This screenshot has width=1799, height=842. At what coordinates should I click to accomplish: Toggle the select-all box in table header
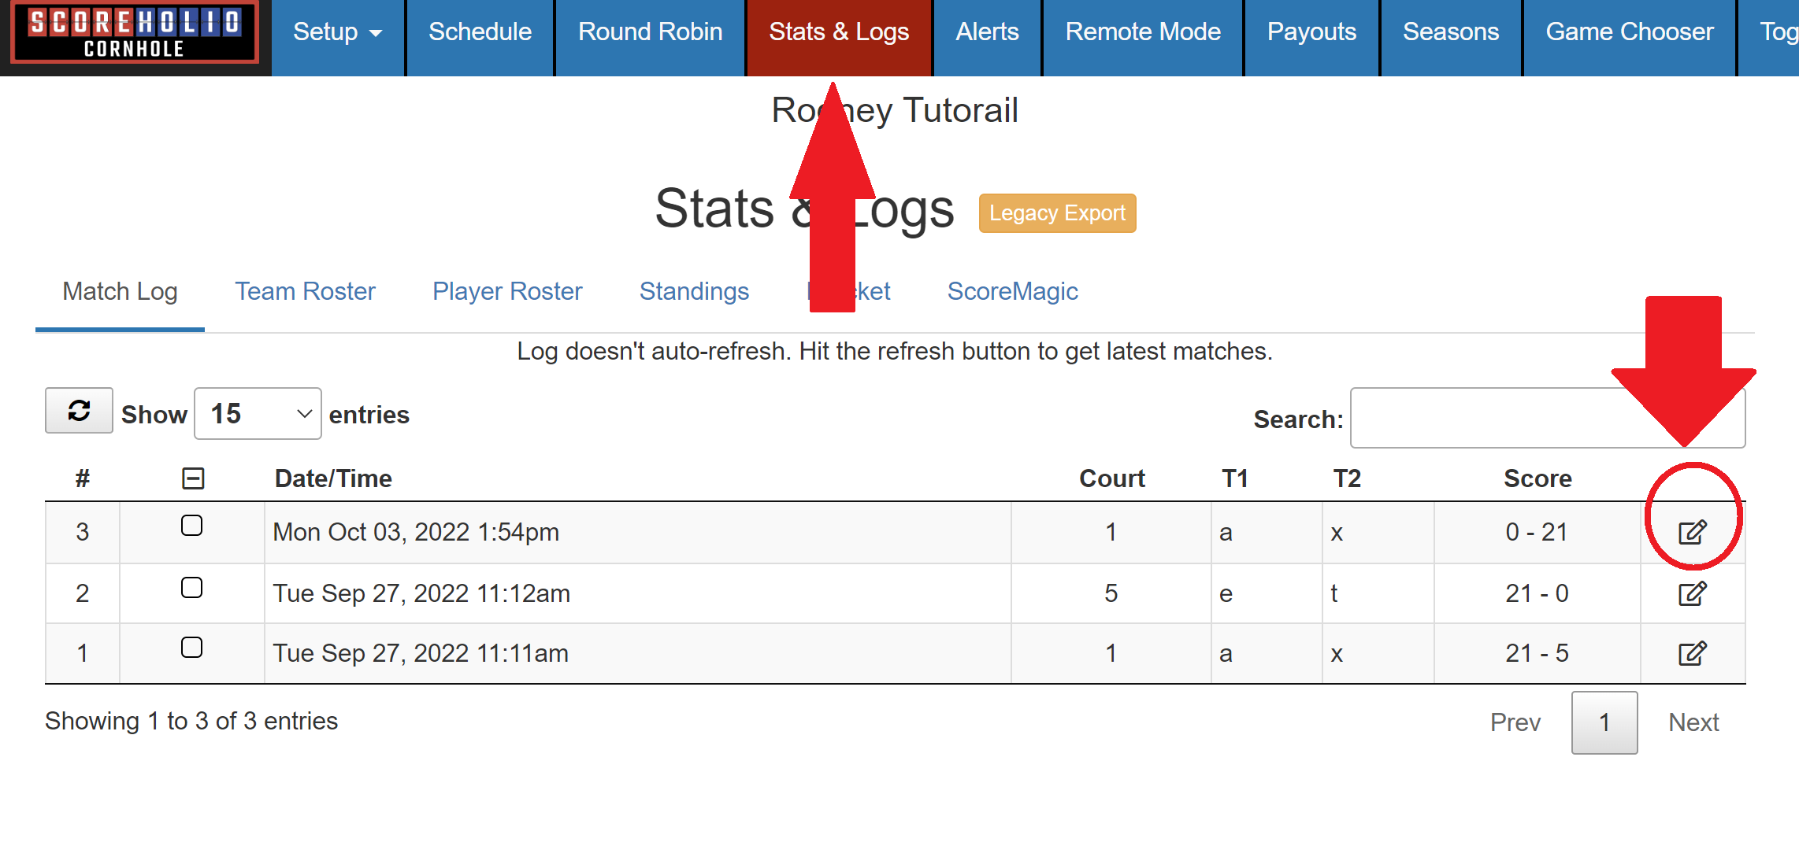pos(193,478)
